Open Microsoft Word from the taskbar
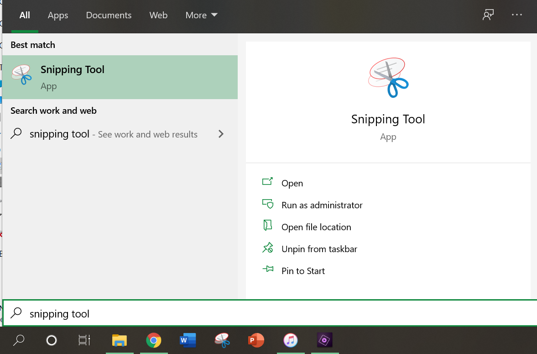 [x=188, y=340]
